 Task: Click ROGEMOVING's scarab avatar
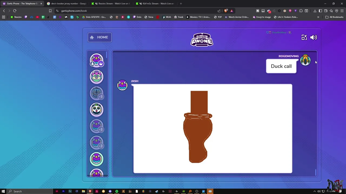pos(305,60)
